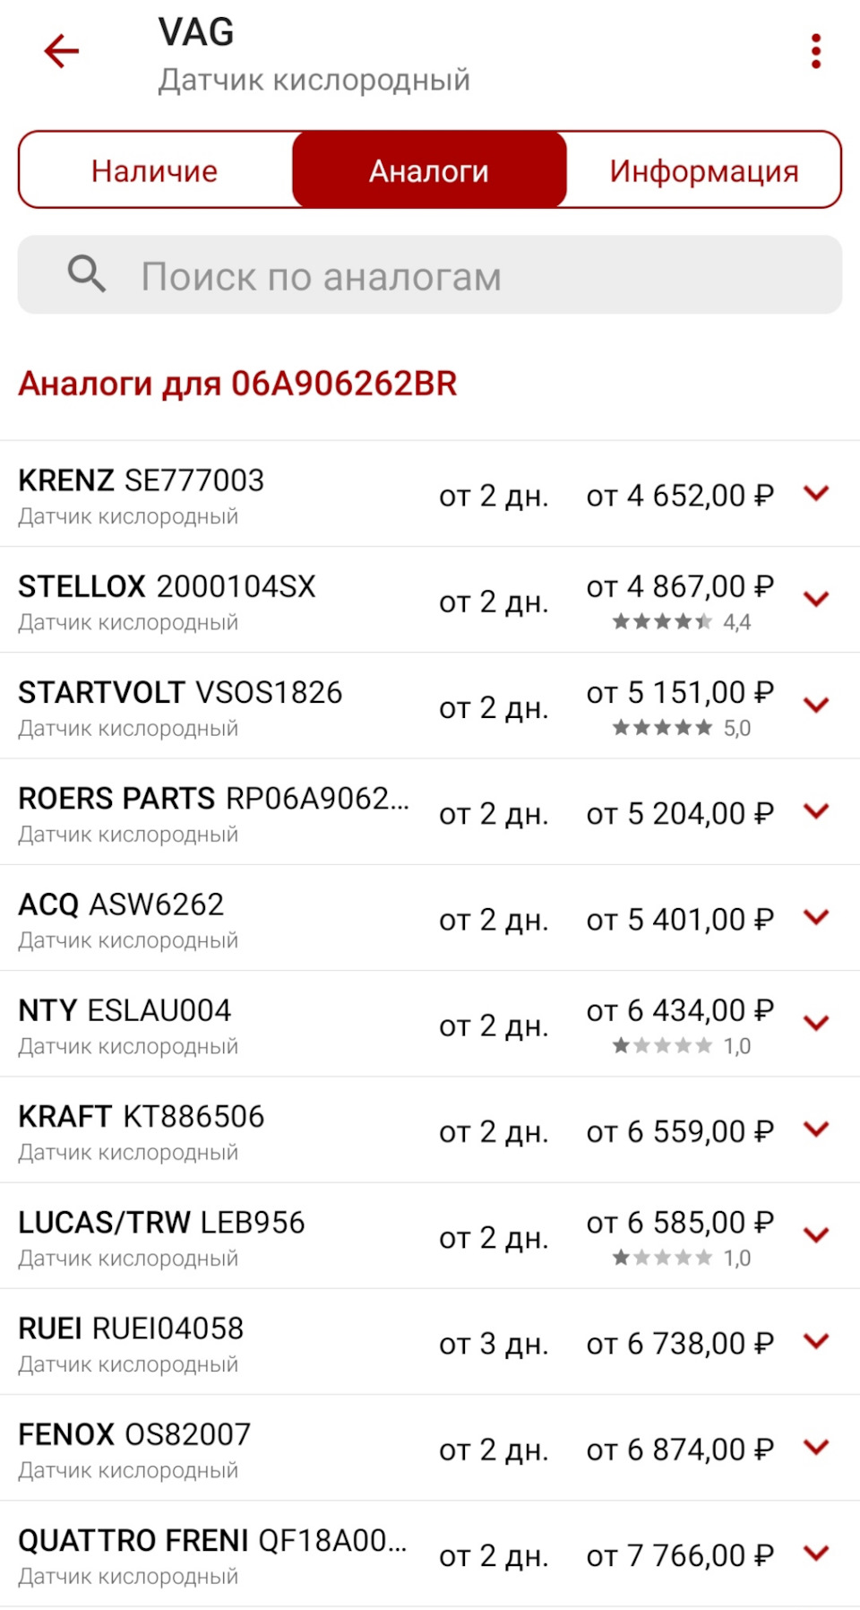The image size is (860, 1610).
Task: Open the three-dot overflow menu
Action: coord(815,51)
